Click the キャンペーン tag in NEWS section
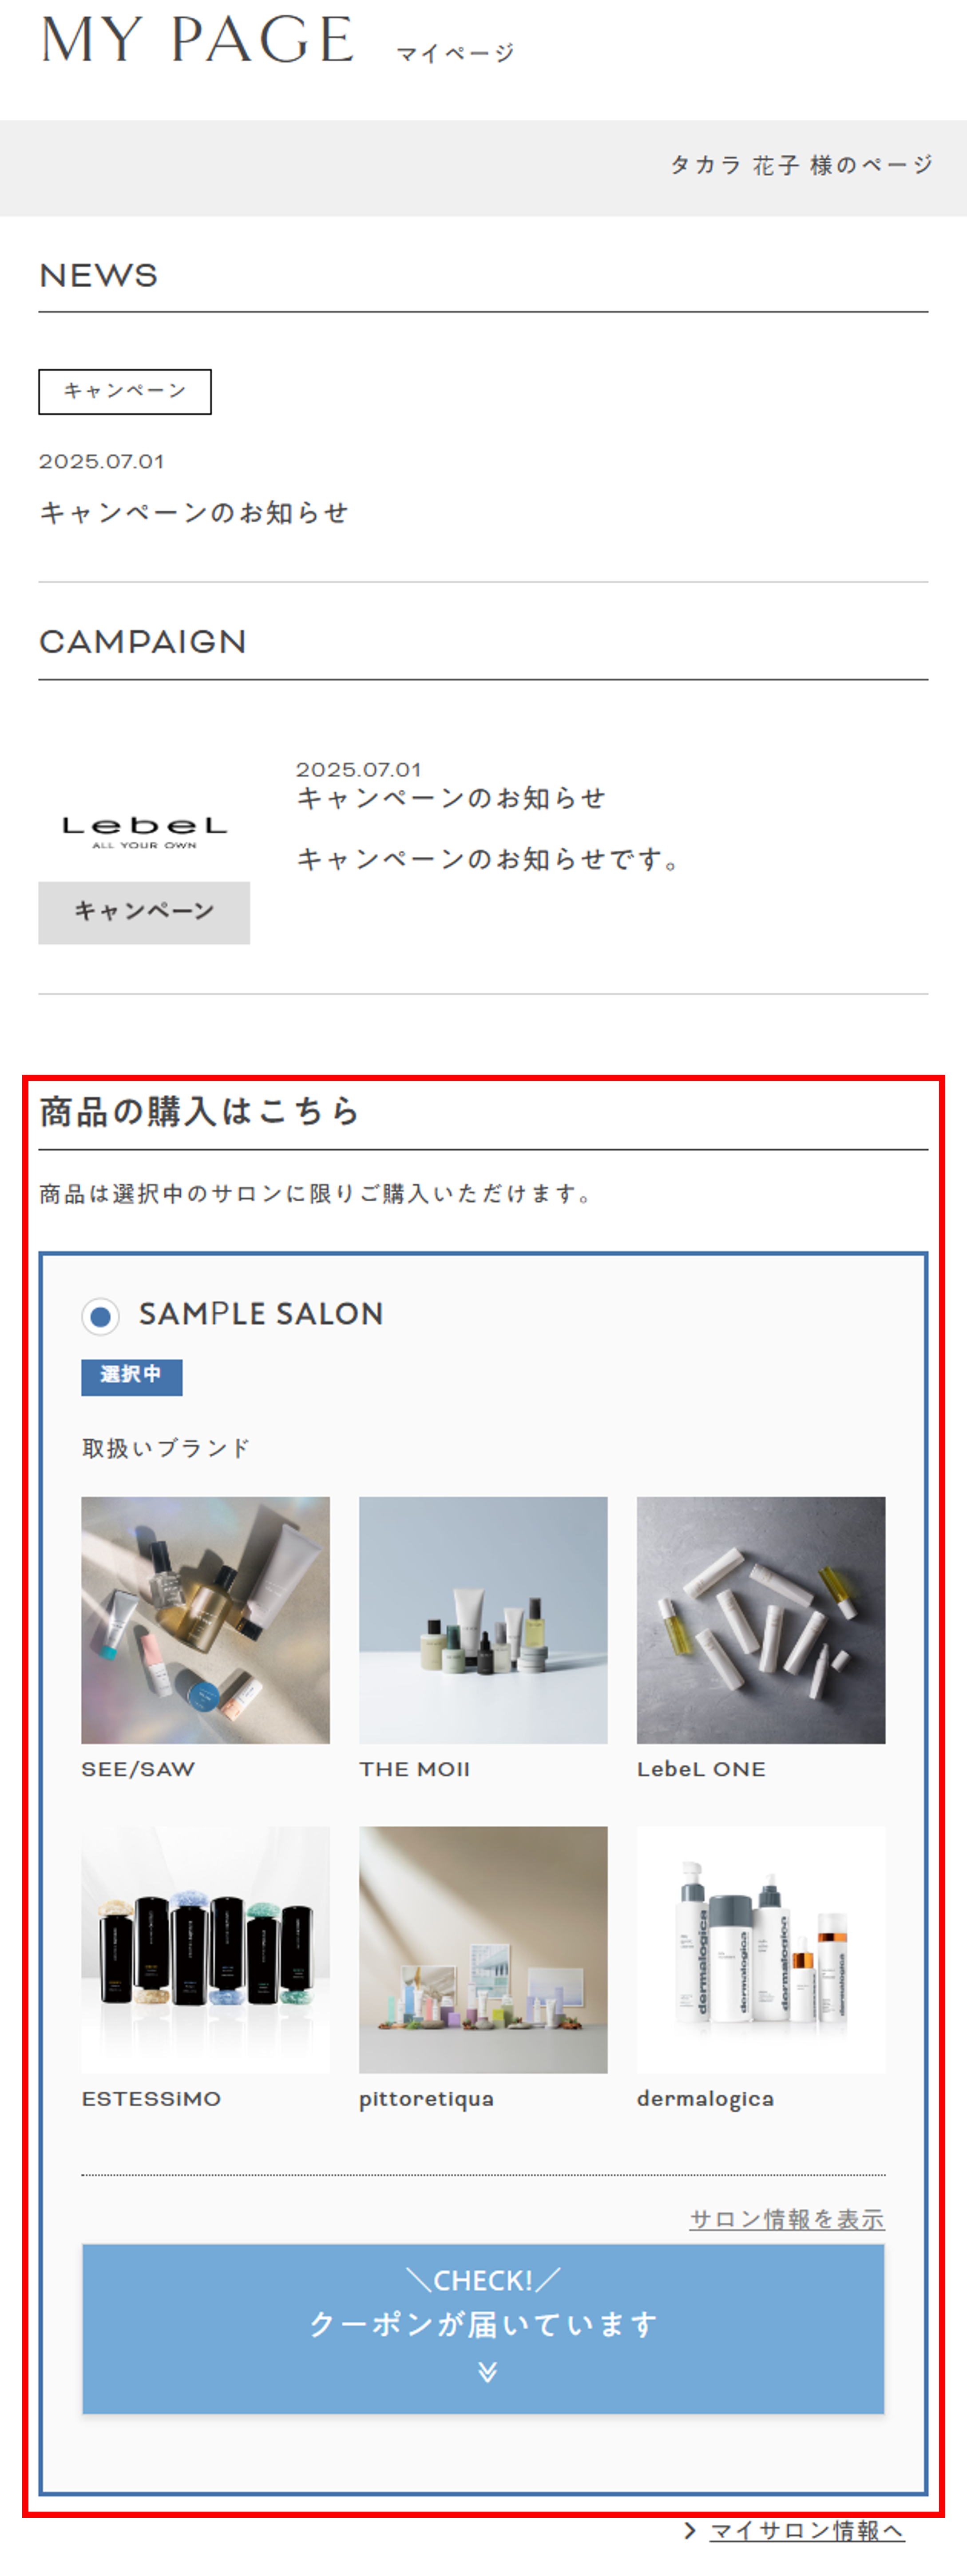Screen dimensions: 967x2576 pyautogui.click(x=125, y=391)
